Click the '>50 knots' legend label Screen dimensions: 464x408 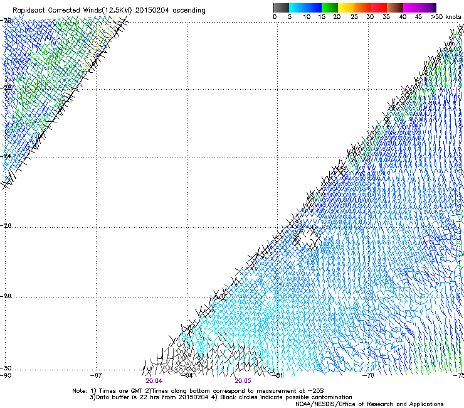pos(446,17)
